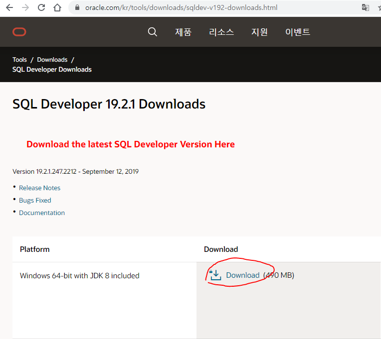Click the Platform column header
This screenshot has height=339, width=381.
pyautogui.click(x=35, y=249)
